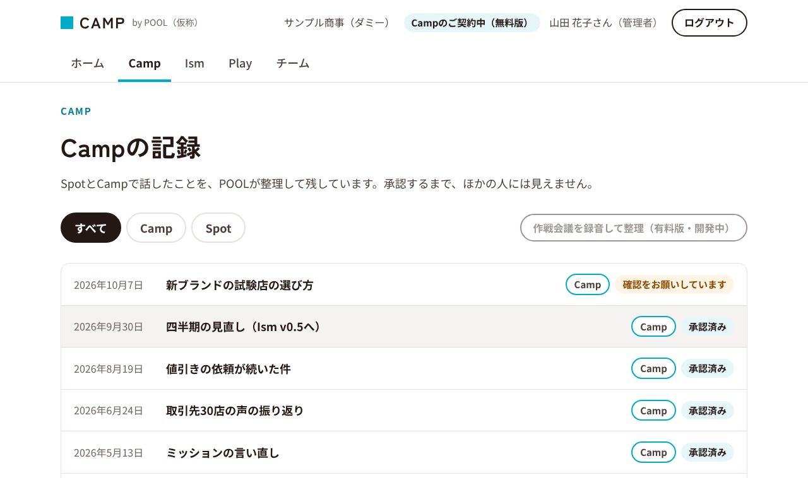Click date 2026年10月7日
The width and height of the screenshot is (808, 478).
(x=109, y=285)
